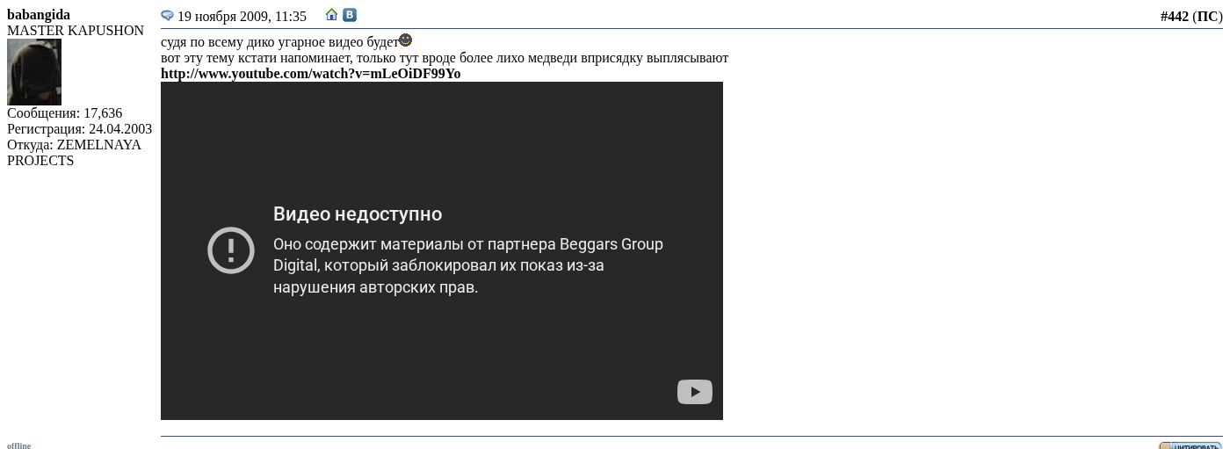This screenshot has width=1230, height=449.
Task: Open the babangida user profile
Action: point(39,15)
